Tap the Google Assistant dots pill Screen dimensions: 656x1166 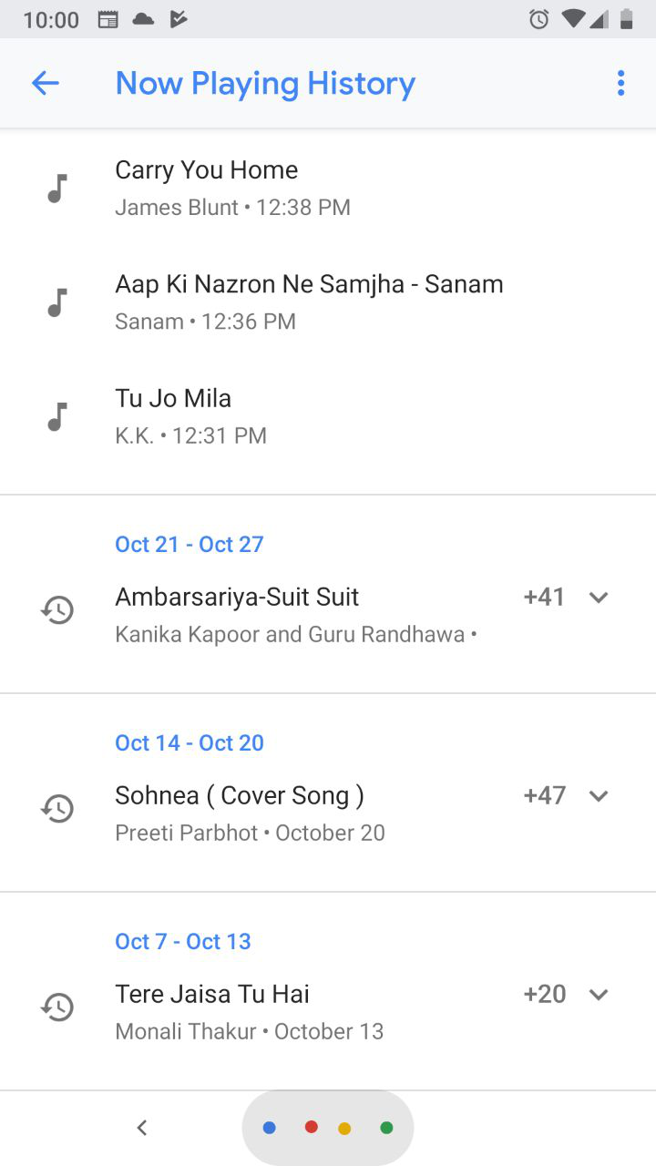(328, 1128)
